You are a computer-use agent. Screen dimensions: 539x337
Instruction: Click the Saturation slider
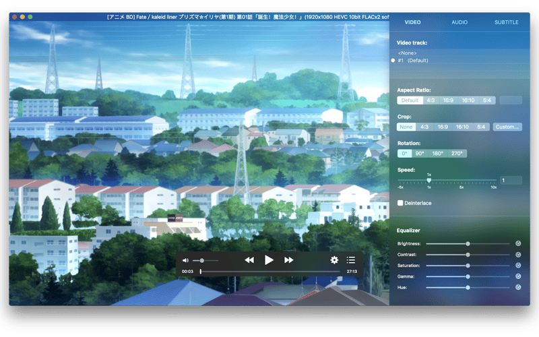468,266
